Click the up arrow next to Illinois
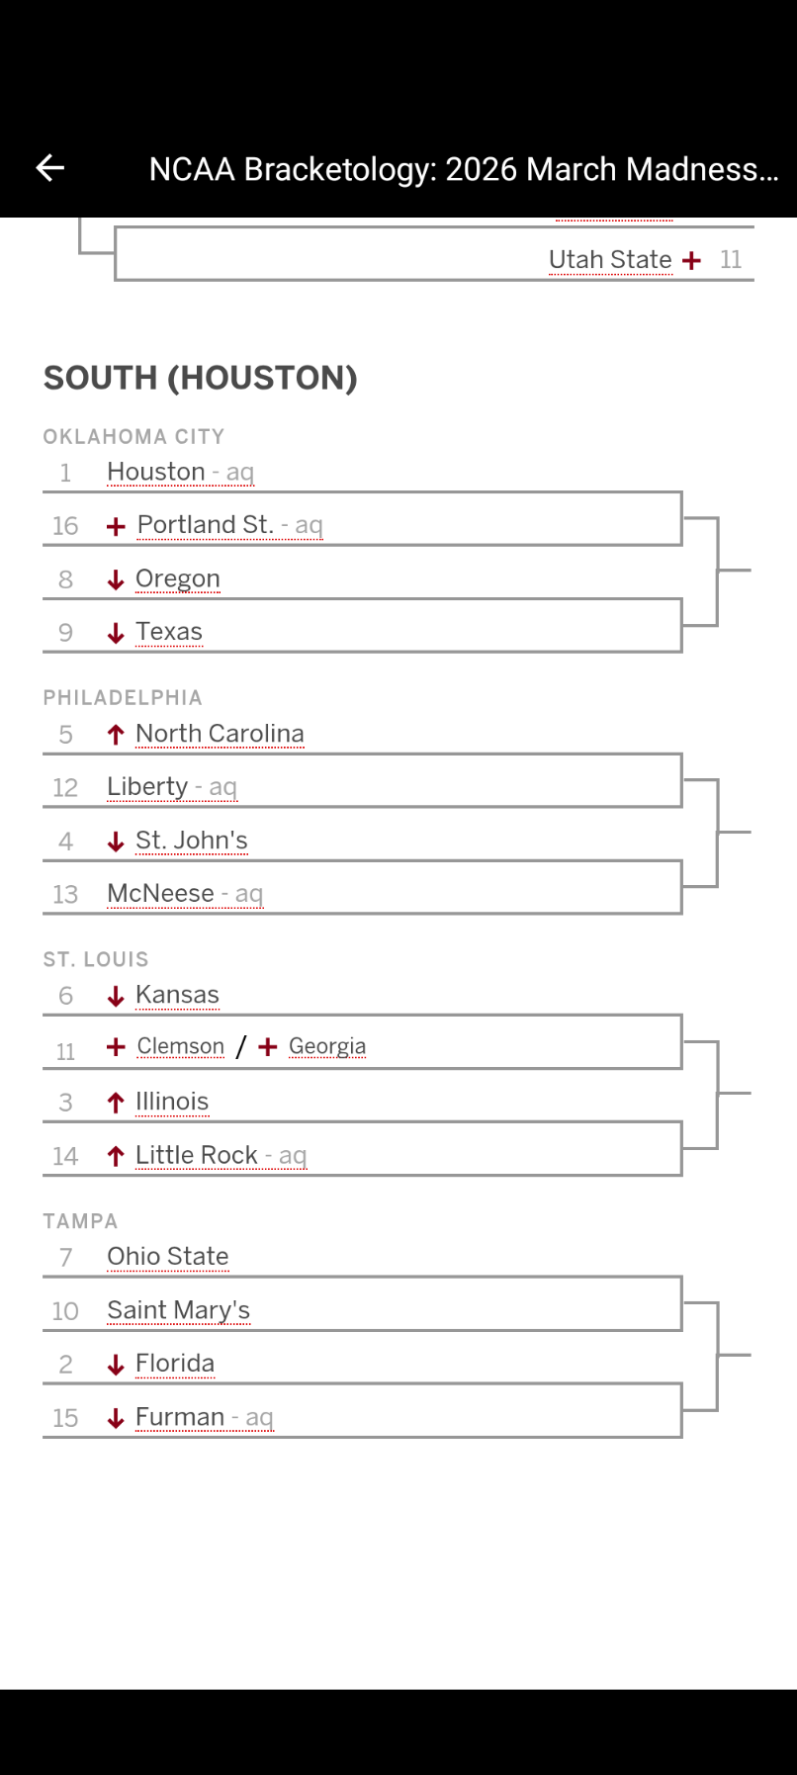The width and height of the screenshot is (797, 1775). pos(116,1103)
